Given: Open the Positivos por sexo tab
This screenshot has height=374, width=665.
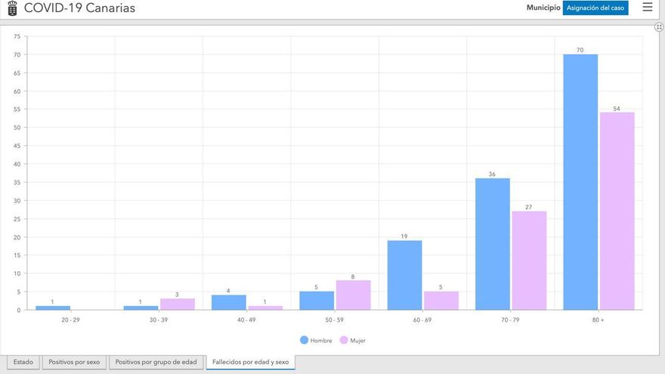Looking at the screenshot, I should pos(74,362).
